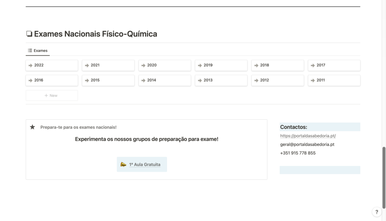Click the arrow icon beside 2022

click(x=30, y=65)
